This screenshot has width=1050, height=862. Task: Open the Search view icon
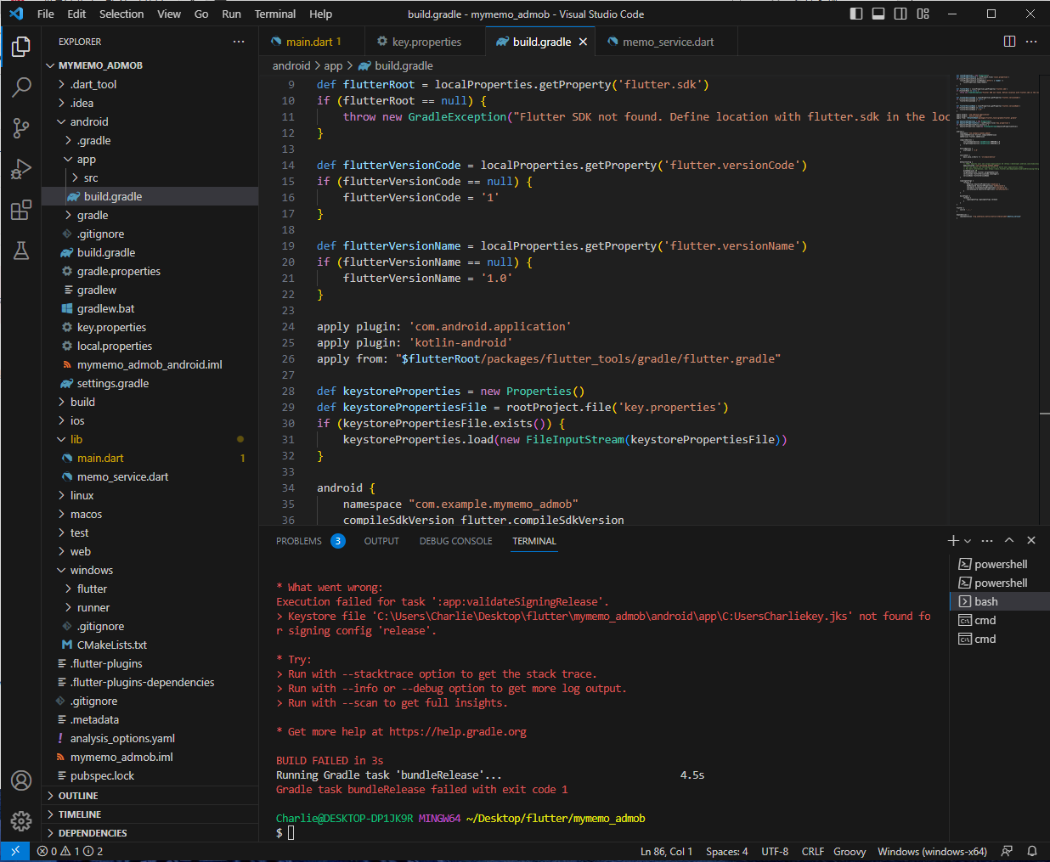click(x=21, y=87)
